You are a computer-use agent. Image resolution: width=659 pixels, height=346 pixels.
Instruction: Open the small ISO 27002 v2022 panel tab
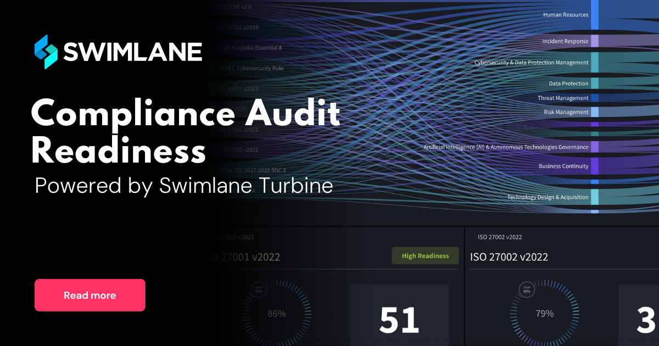coord(500,237)
